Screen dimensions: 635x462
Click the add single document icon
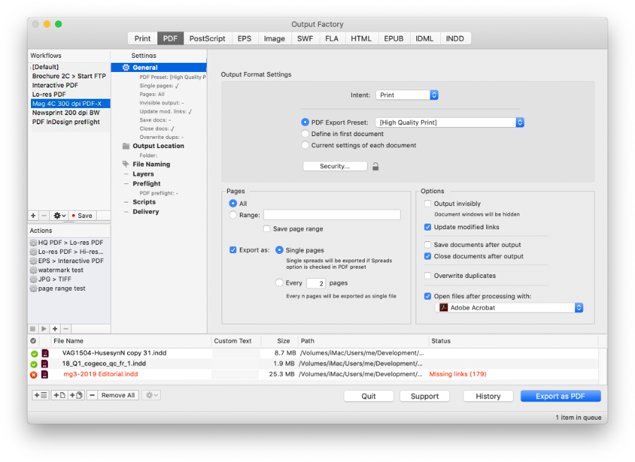[59, 396]
